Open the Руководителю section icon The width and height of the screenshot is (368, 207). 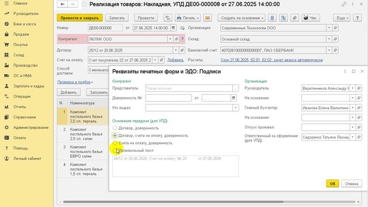tap(6, 14)
